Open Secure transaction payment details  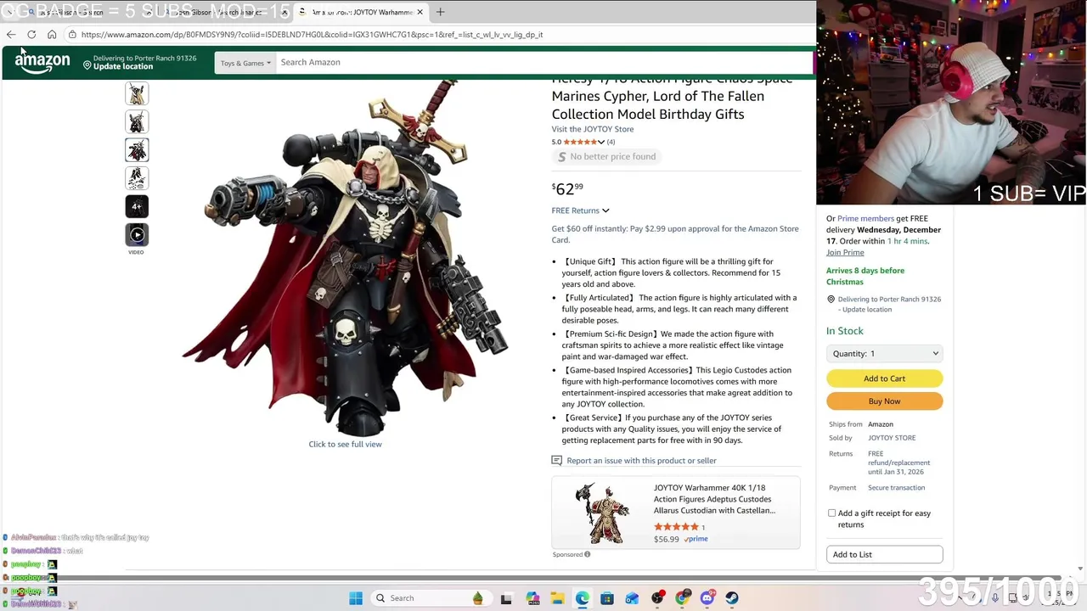point(896,488)
